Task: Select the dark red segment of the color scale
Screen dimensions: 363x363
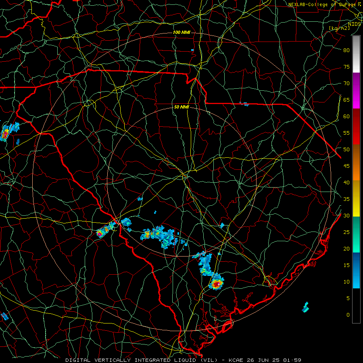Action: click(x=356, y=127)
